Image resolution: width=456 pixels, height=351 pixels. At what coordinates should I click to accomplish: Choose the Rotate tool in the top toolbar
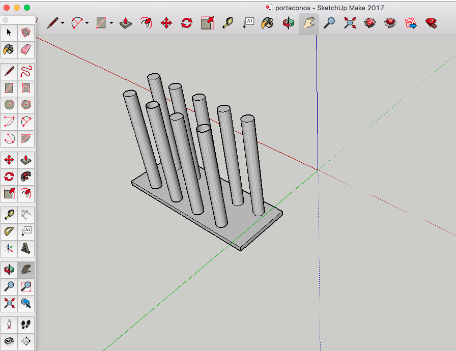187,23
